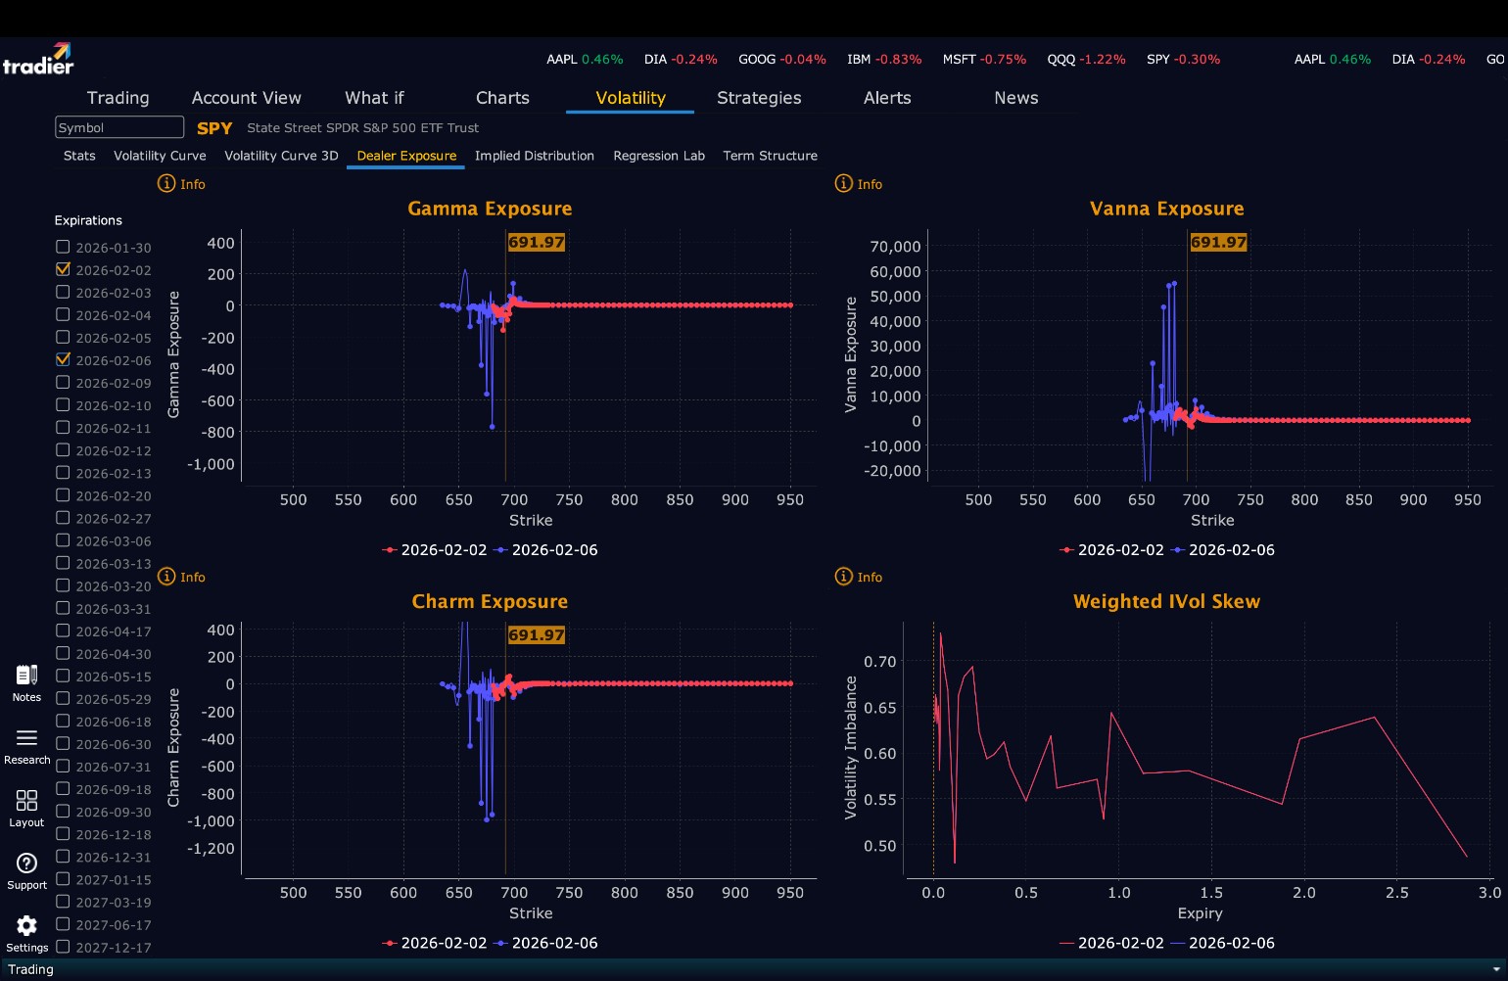Click the Symbol input field
1508x981 pixels.
[x=119, y=127]
